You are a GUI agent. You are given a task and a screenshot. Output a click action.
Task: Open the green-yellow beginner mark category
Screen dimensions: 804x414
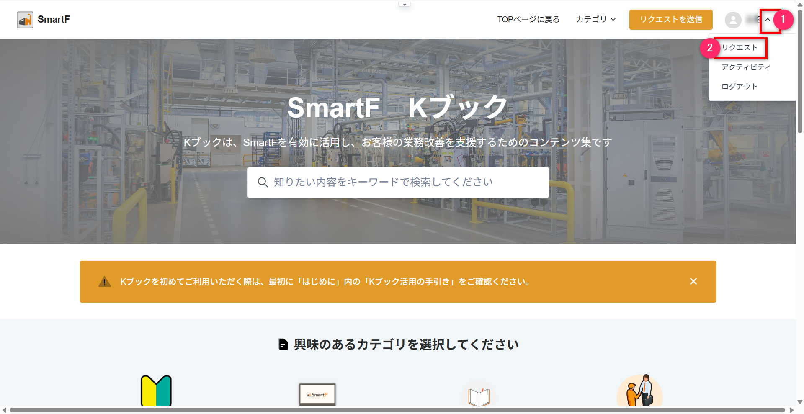[x=156, y=391]
